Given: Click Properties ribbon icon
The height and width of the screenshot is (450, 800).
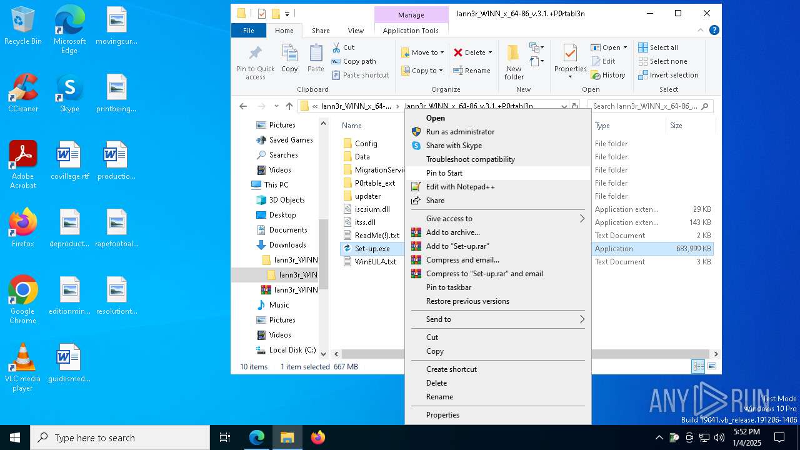Looking at the screenshot, I should (x=571, y=61).
